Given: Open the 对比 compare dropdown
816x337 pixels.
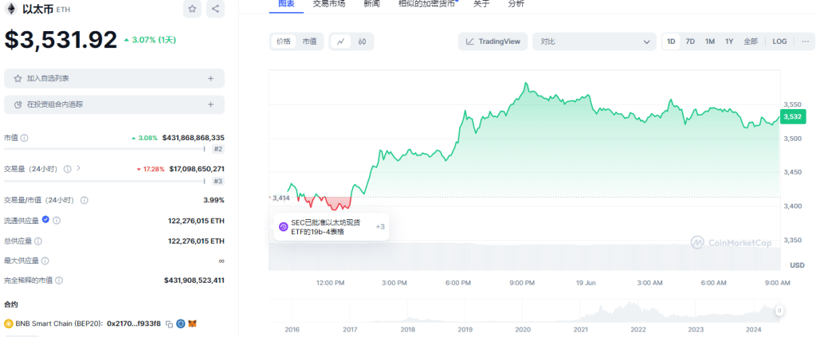Looking at the screenshot, I should pos(594,41).
